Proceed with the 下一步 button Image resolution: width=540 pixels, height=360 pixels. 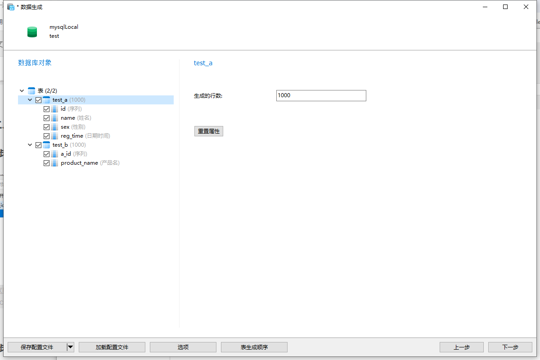tap(510, 347)
